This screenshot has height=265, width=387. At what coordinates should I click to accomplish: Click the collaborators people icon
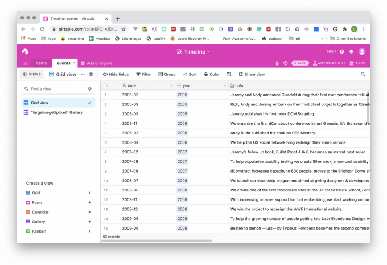coord(91,74)
